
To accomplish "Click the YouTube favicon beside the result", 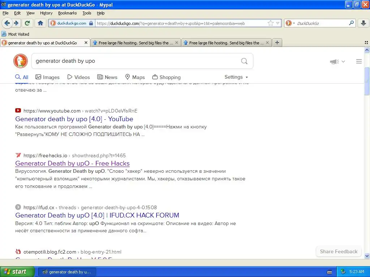I will pos(18,110).
